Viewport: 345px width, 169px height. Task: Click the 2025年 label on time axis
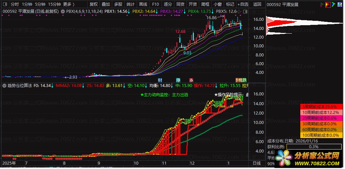(x=9, y=163)
